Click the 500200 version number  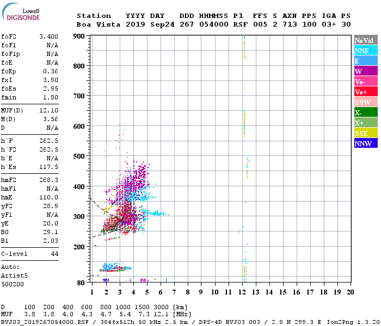[x=13, y=284]
